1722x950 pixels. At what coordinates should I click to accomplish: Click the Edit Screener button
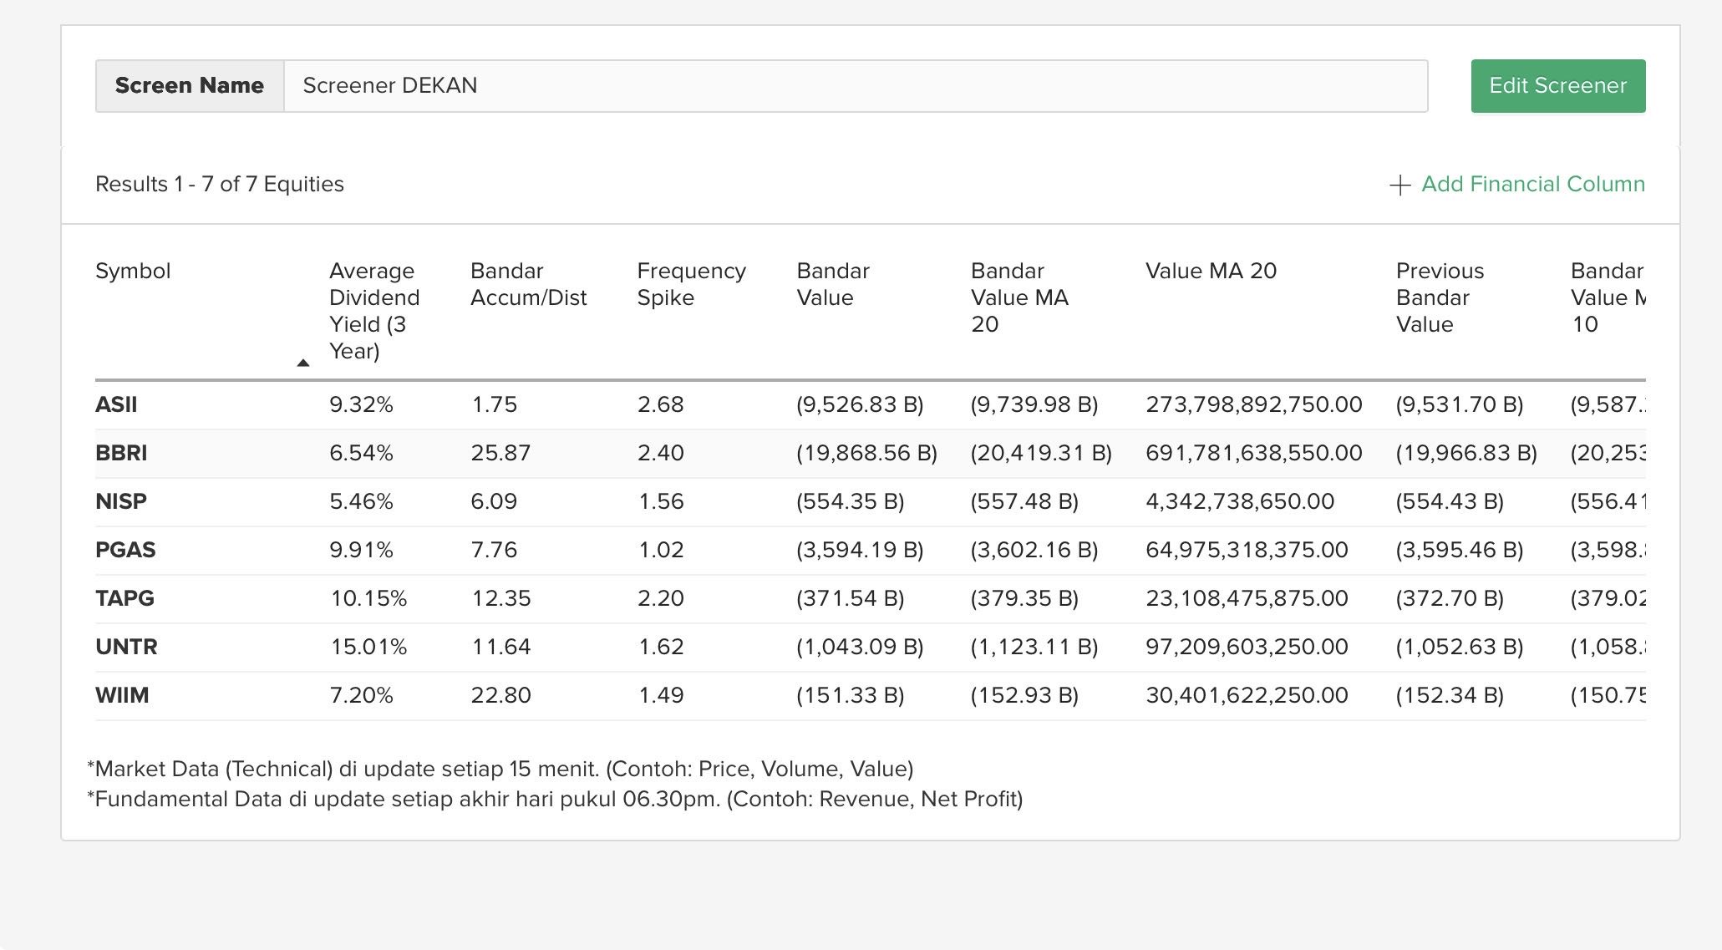(1557, 86)
